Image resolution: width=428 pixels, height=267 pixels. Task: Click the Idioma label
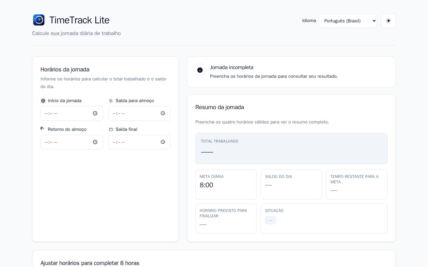click(x=309, y=21)
